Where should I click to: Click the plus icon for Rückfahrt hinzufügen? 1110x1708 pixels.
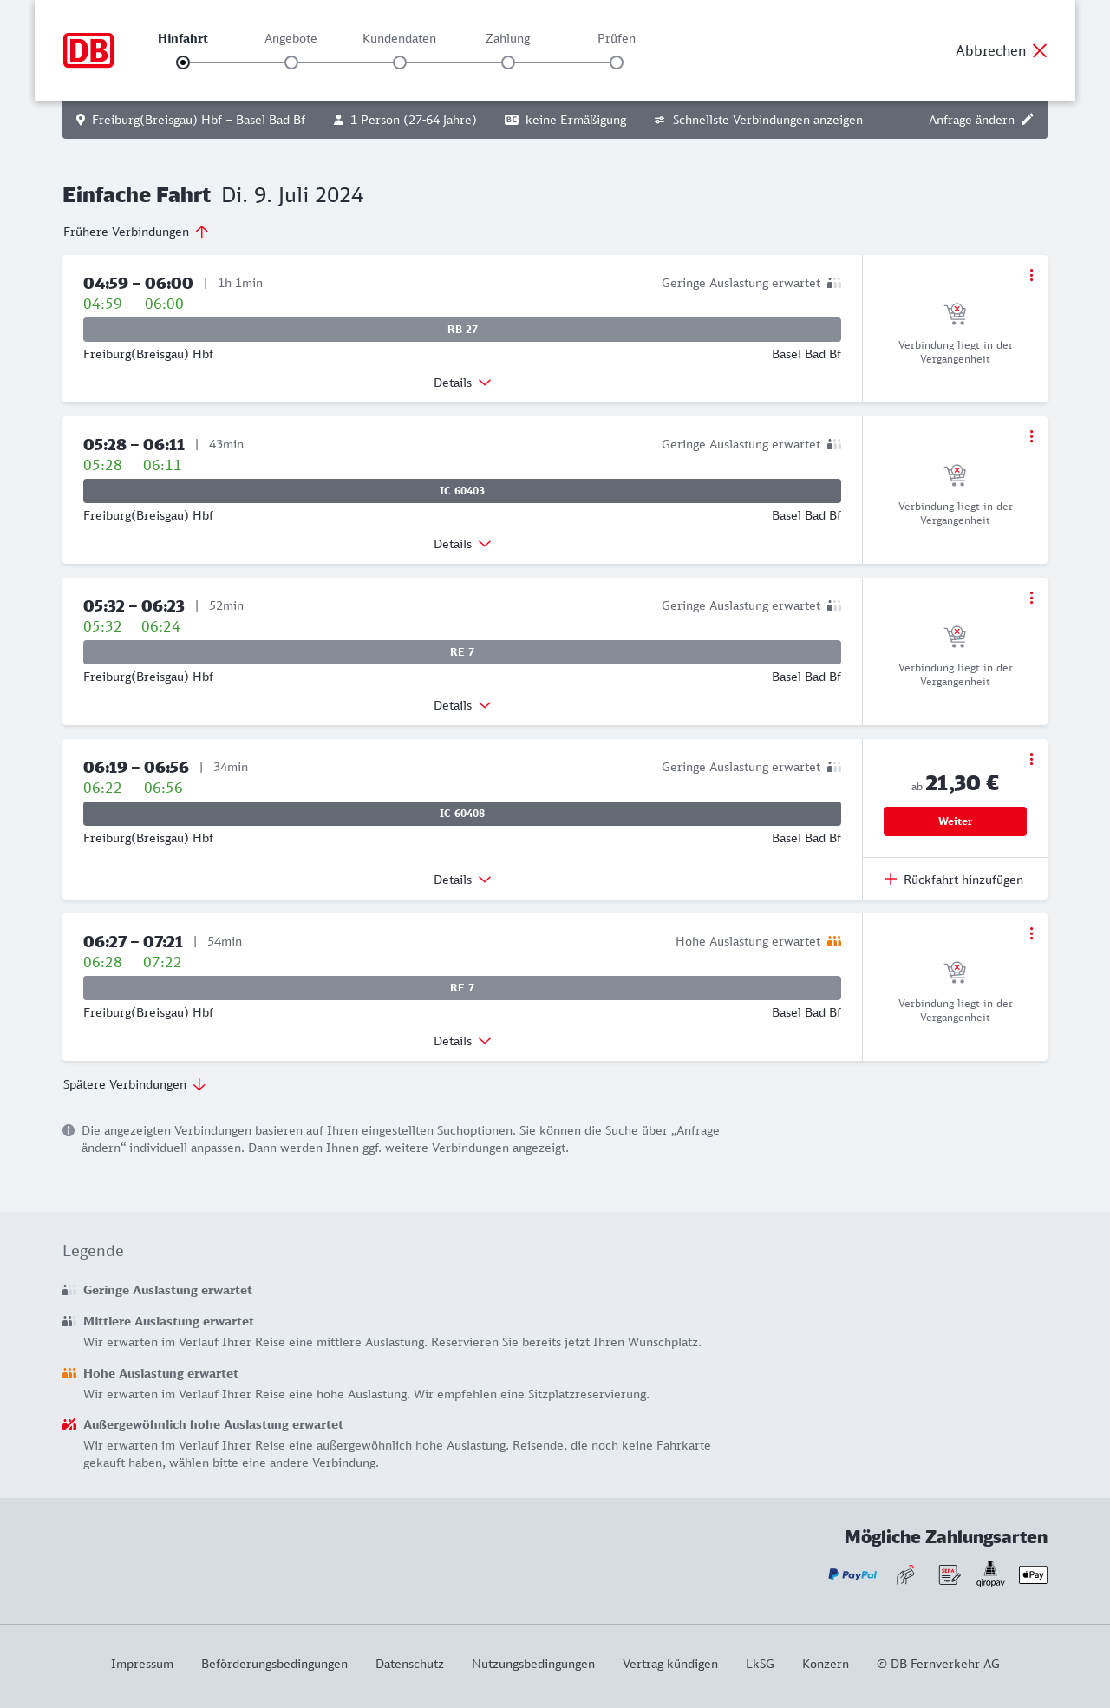click(x=891, y=880)
